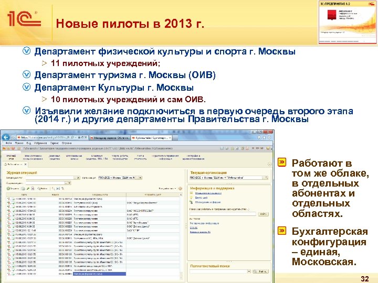Click the 1C application main menu icon
The image size is (378, 283).
4,148
